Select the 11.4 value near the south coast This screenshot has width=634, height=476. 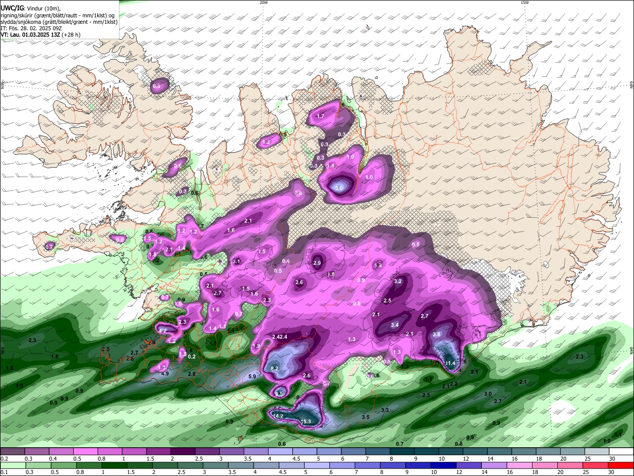coord(450,363)
